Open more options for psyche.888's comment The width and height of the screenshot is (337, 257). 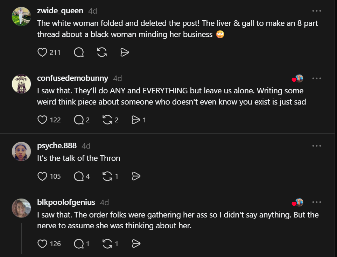316,146
